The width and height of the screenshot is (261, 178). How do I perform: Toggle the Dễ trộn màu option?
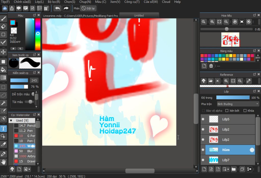pyautogui.click(x=33, y=94)
